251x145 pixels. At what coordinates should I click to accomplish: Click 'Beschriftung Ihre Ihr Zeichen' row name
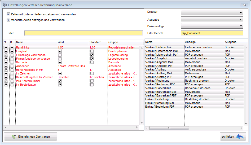point(35,77)
